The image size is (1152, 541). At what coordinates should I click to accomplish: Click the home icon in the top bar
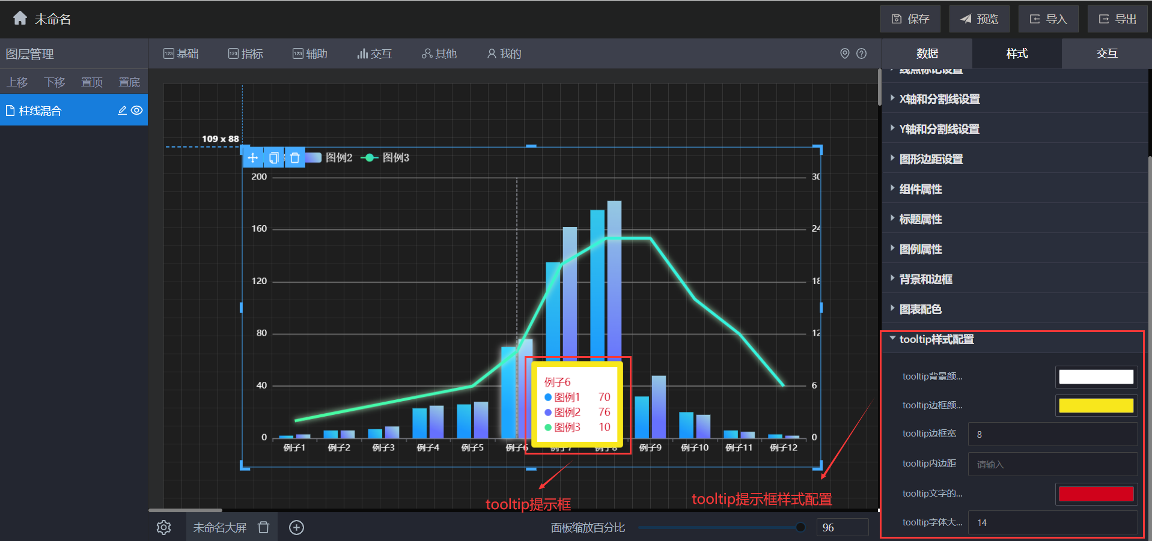19,18
